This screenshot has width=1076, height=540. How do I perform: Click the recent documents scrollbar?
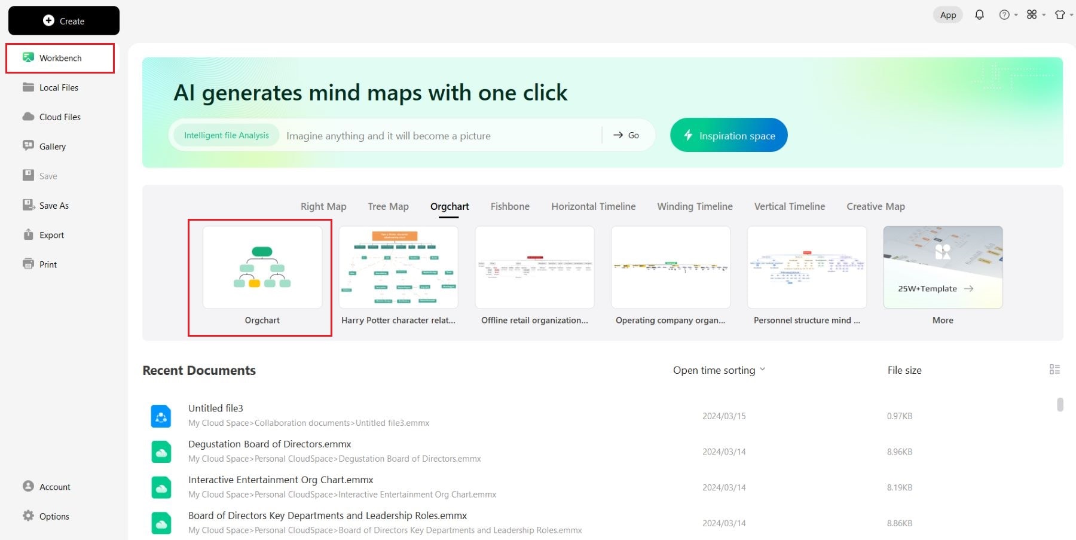pos(1060,405)
